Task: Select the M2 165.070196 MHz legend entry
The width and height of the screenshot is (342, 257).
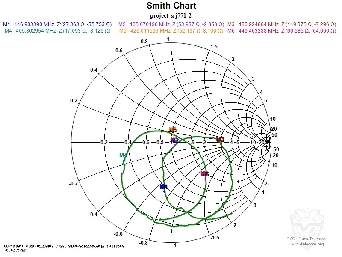Action: 171,24
